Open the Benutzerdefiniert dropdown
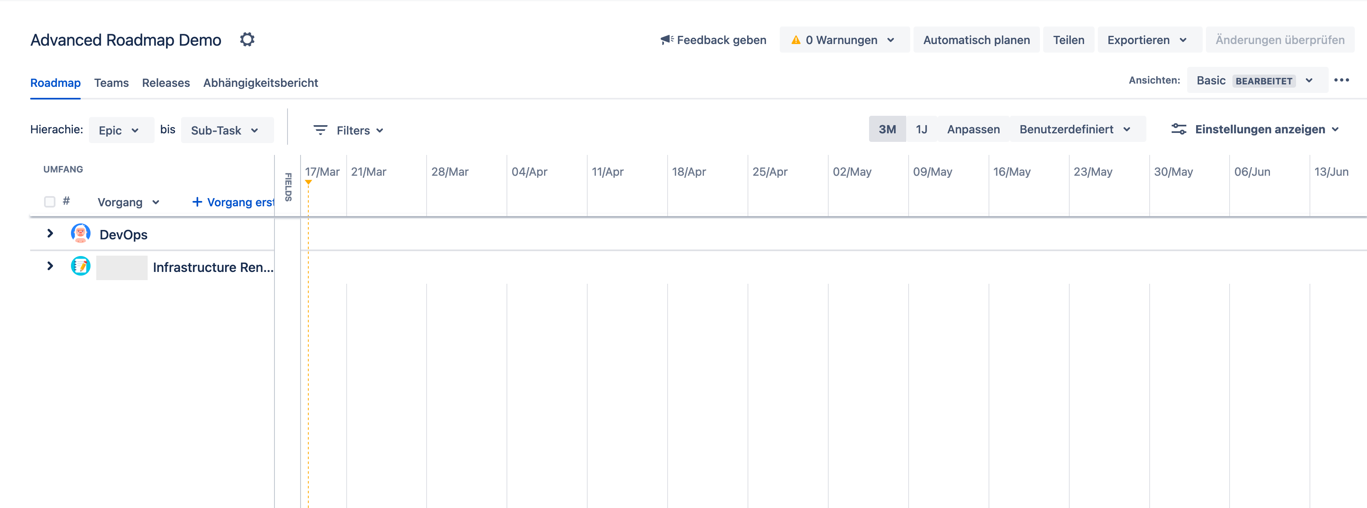The image size is (1367, 508). pos(1077,129)
